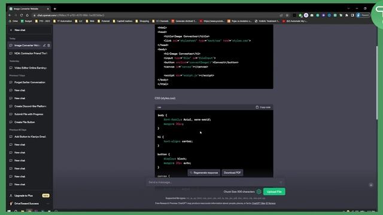Image resolution: width=383 pixels, height=215 pixels.
Task: Open a new browser tab with plus
Action: click(54, 9)
